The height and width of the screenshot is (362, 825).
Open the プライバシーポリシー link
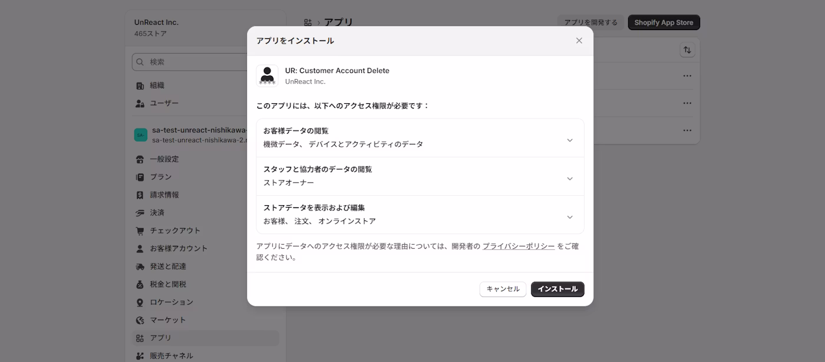coord(519,246)
